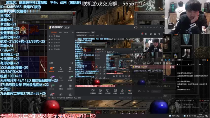Close the game stash panel
The image size is (210, 118).
[74, 14]
